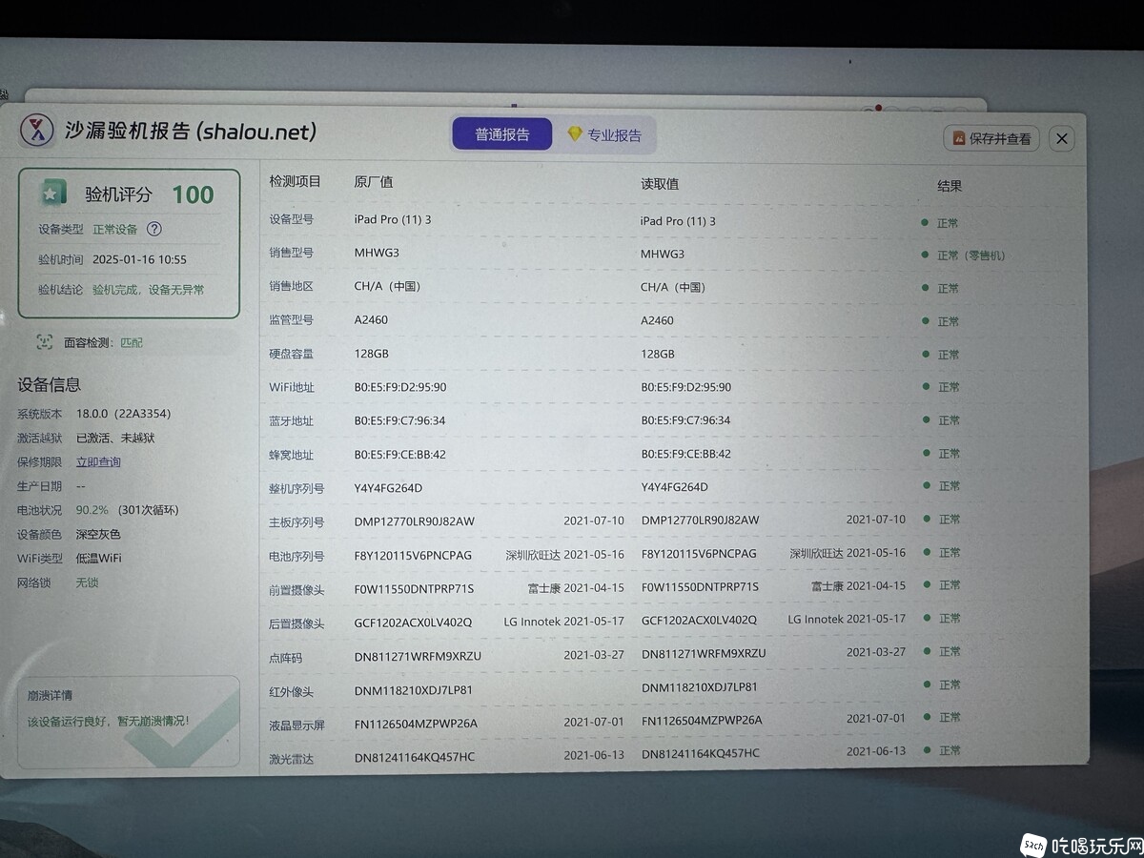Click the 保存并查看 button
Viewport: 1144px width, 858px height.
coord(991,138)
